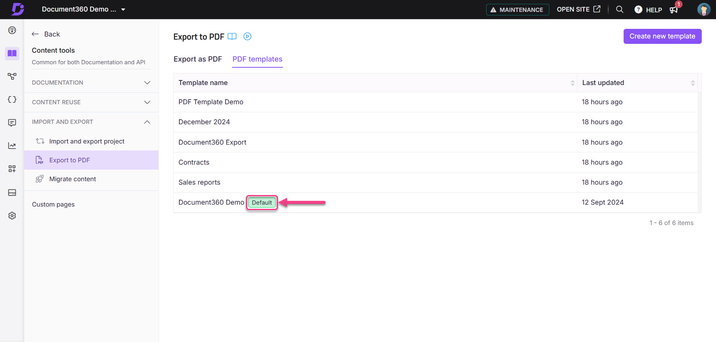This screenshot has width=716, height=342.
Task: Click the Migrate content rocket icon
Action: (39, 179)
